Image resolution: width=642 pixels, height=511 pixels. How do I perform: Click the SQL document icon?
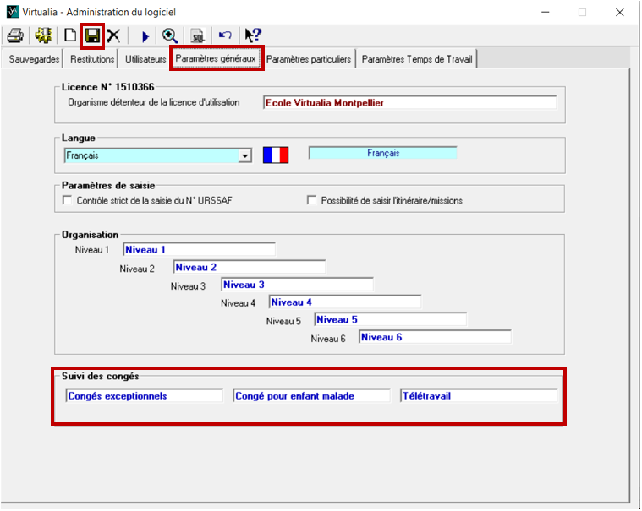(x=197, y=35)
